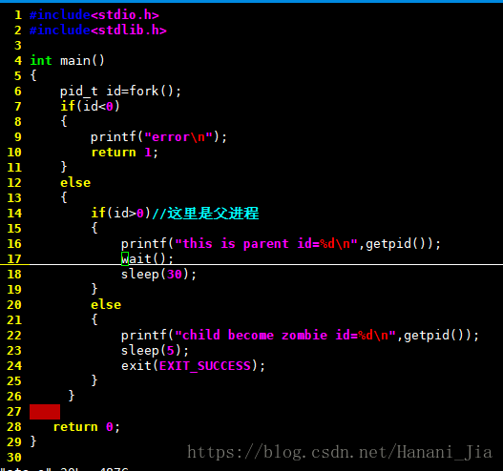Click the opening brace on line 21
Screen dimensions: 503x471
(94, 319)
